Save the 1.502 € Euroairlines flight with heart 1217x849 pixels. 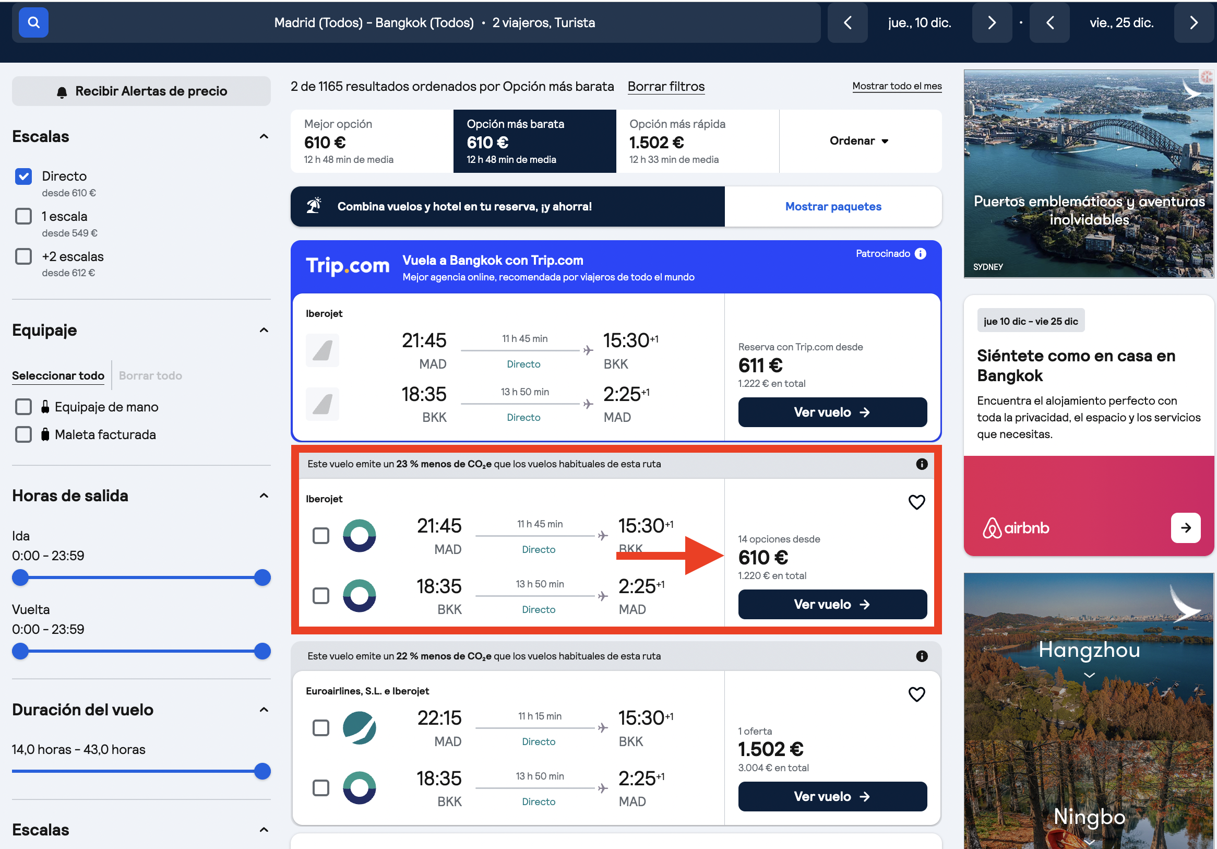click(916, 693)
